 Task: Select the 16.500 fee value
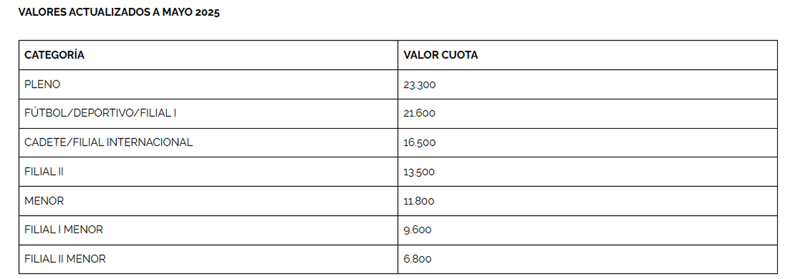click(420, 143)
